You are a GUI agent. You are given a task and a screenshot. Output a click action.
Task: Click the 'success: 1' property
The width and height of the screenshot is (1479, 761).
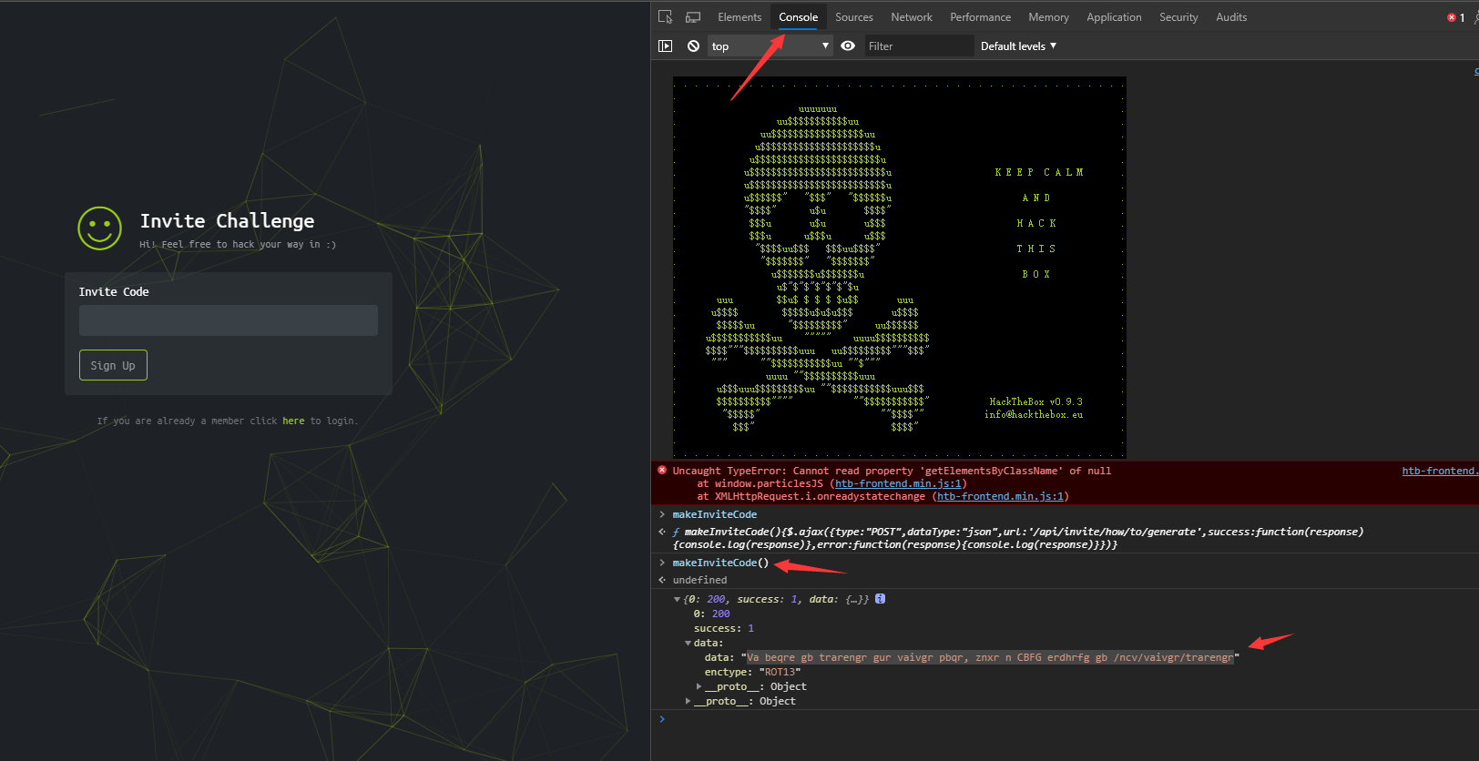pos(724,628)
